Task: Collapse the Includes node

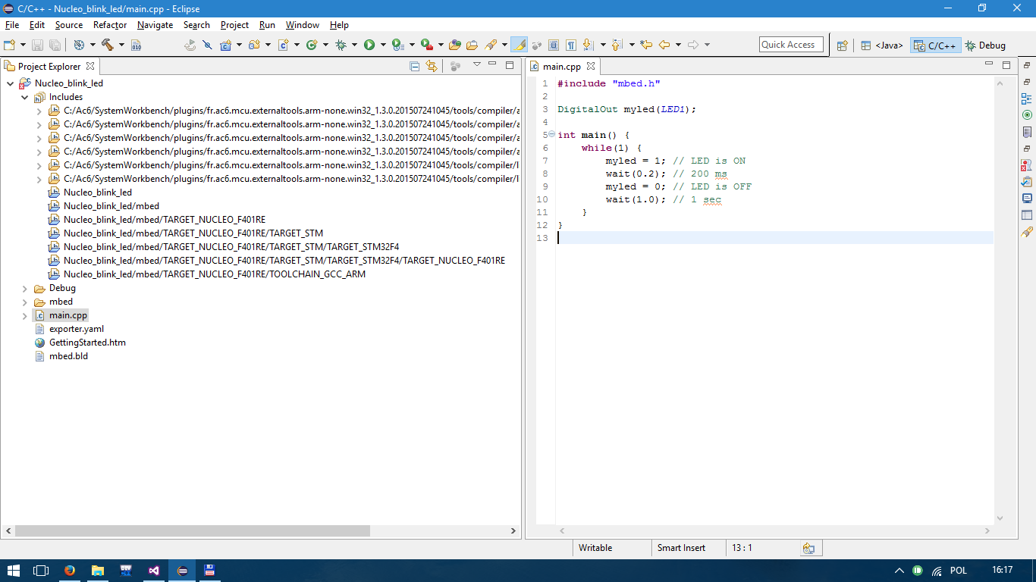Action: point(25,97)
